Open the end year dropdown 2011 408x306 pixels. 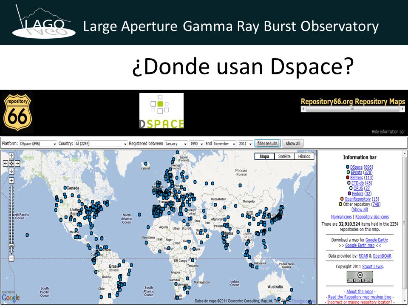(245, 144)
